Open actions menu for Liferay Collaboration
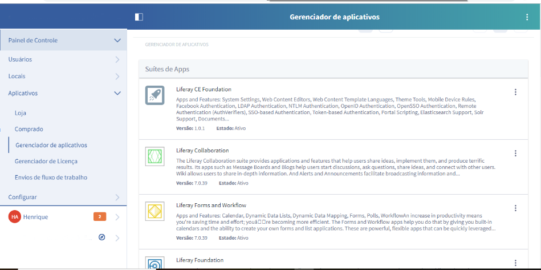 pyautogui.click(x=515, y=153)
